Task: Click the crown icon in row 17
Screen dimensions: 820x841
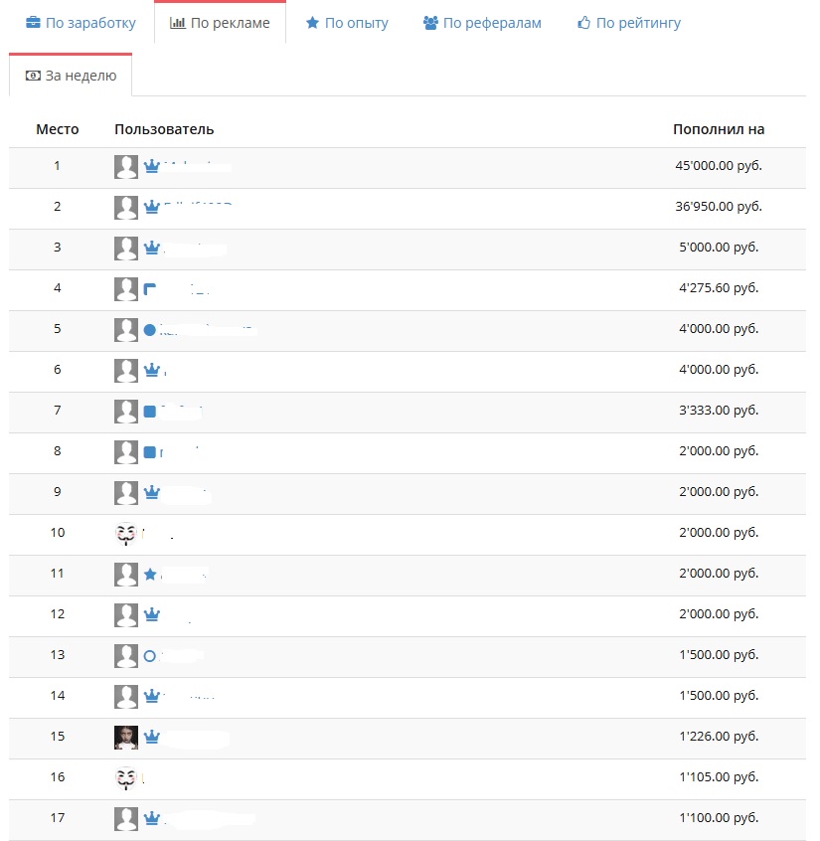Action: (x=152, y=818)
